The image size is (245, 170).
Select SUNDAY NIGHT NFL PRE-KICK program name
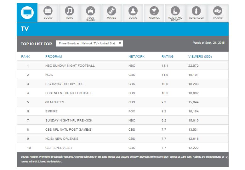point(69,121)
